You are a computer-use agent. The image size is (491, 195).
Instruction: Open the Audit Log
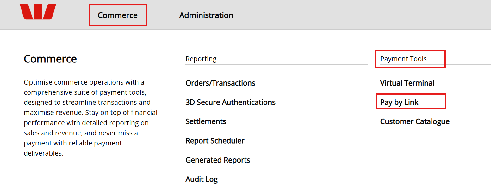(202, 179)
